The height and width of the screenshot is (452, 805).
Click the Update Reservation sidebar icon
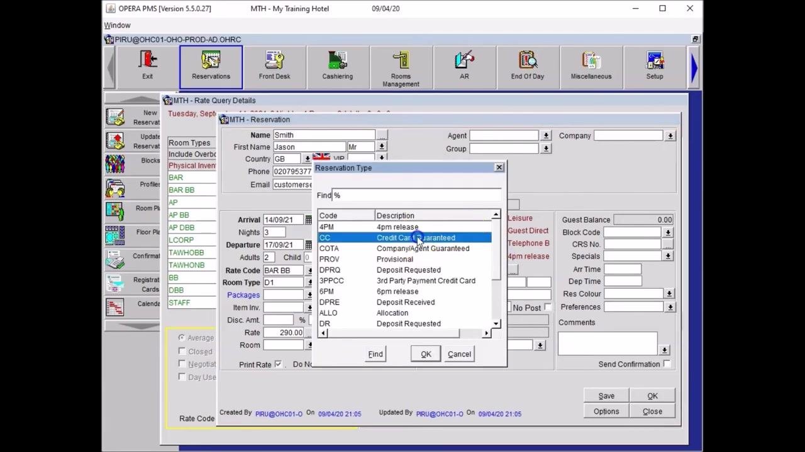coord(115,141)
